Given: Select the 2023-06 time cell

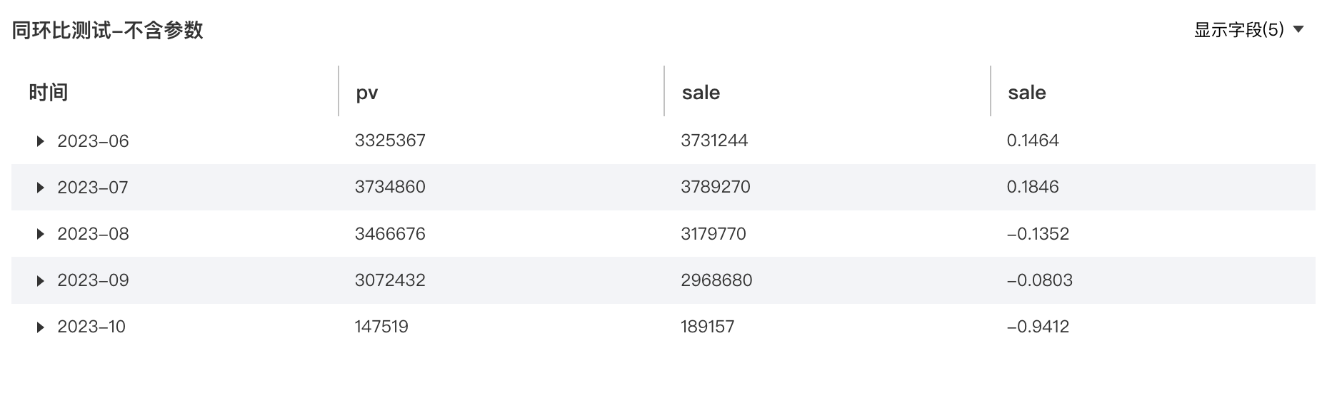Looking at the screenshot, I should click(93, 141).
